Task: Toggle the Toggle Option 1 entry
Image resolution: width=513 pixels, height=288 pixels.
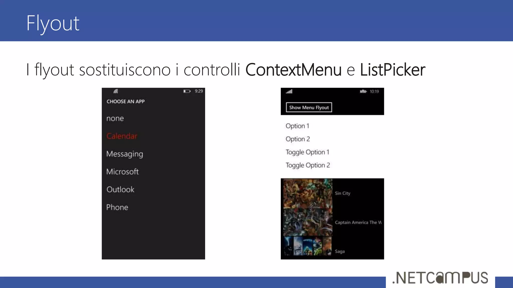Action: 307,152
